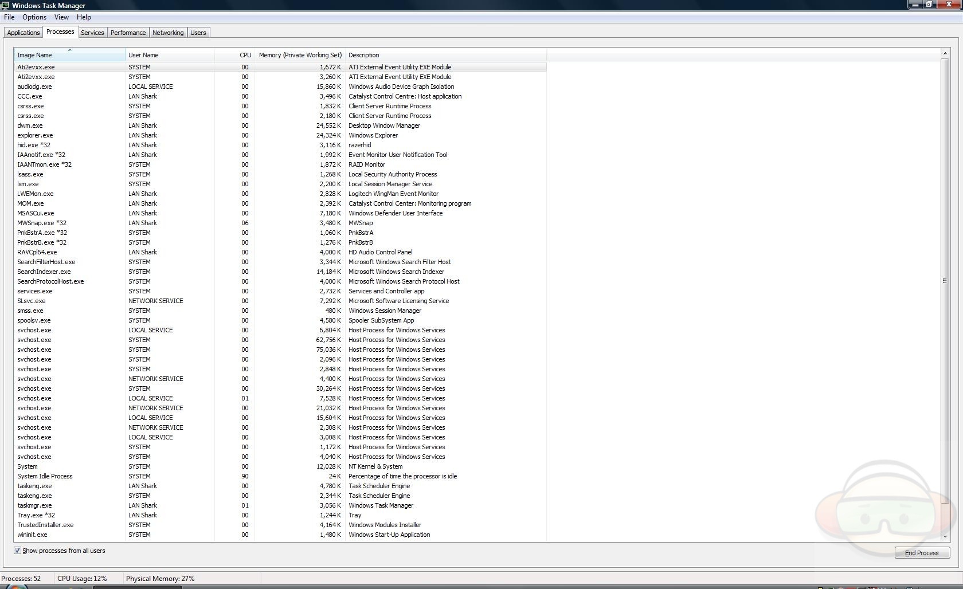Select the explorer.exe process row
963x589 pixels.
pyautogui.click(x=35, y=135)
